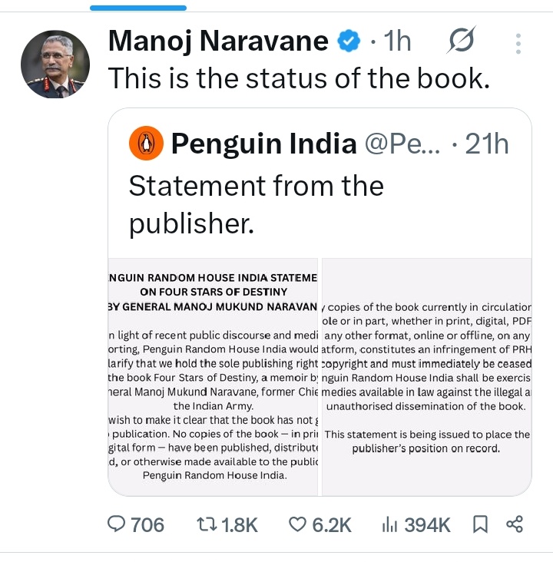553x562 pixels.
Task: Open the left statement image
Action: point(213,376)
